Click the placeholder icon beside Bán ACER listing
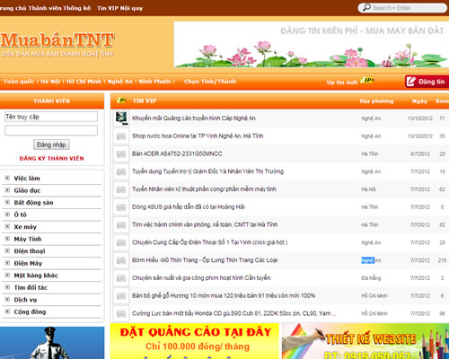The width and height of the screenshot is (449, 359). [x=121, y=153]
